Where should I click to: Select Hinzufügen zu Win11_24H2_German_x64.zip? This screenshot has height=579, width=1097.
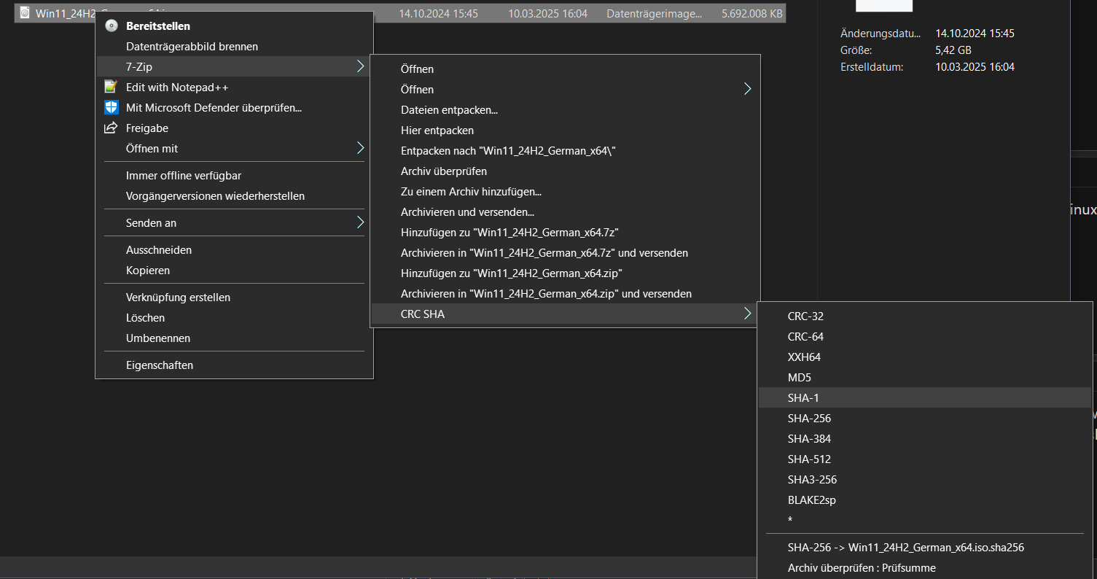(565, 273)
